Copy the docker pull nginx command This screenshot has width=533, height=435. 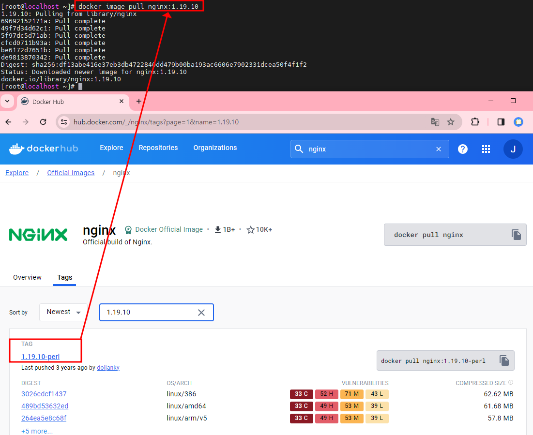click(516, 235)
